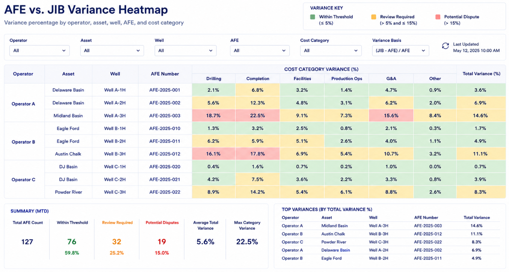Viewport: 509px width, 272px height.
Task: Select the 7.5% Completion variance cell
Action: click(258, 179)
